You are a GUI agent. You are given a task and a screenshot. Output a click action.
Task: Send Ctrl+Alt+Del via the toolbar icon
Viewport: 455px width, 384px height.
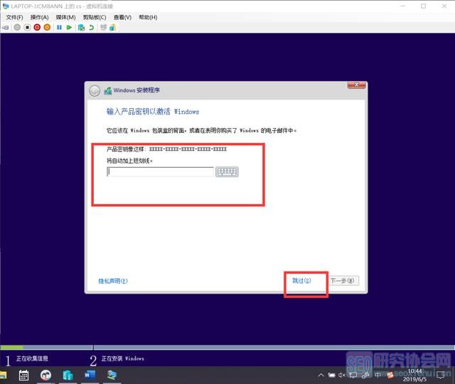pos(6,28)
